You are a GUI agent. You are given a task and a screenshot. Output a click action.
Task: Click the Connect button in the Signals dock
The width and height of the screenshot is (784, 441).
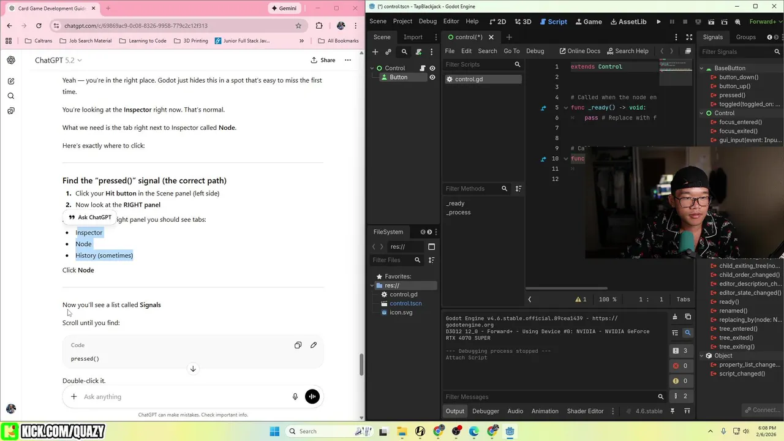761,410
